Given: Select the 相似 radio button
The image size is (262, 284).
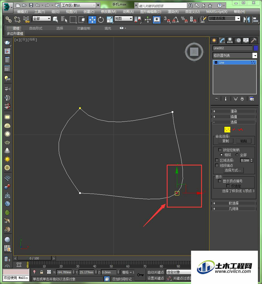Looking at the screenshot, I should click(x=221, y=155).
